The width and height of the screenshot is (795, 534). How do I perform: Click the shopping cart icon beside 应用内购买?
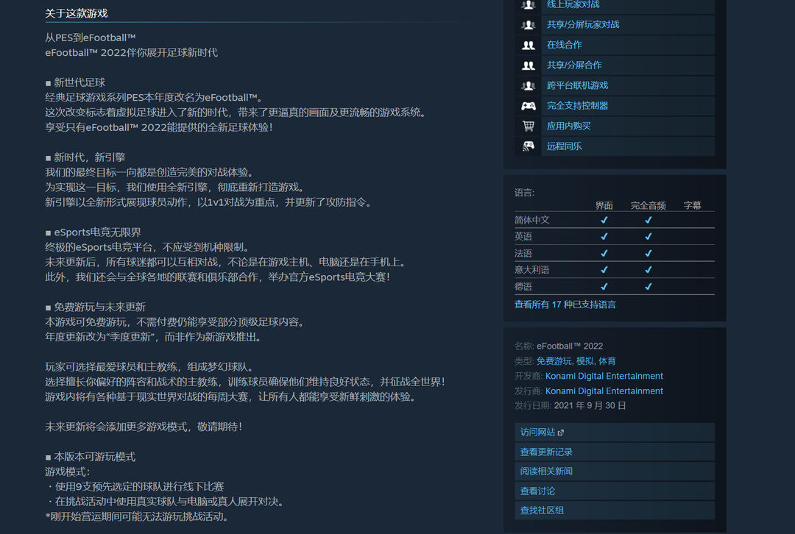pos(528,126)
